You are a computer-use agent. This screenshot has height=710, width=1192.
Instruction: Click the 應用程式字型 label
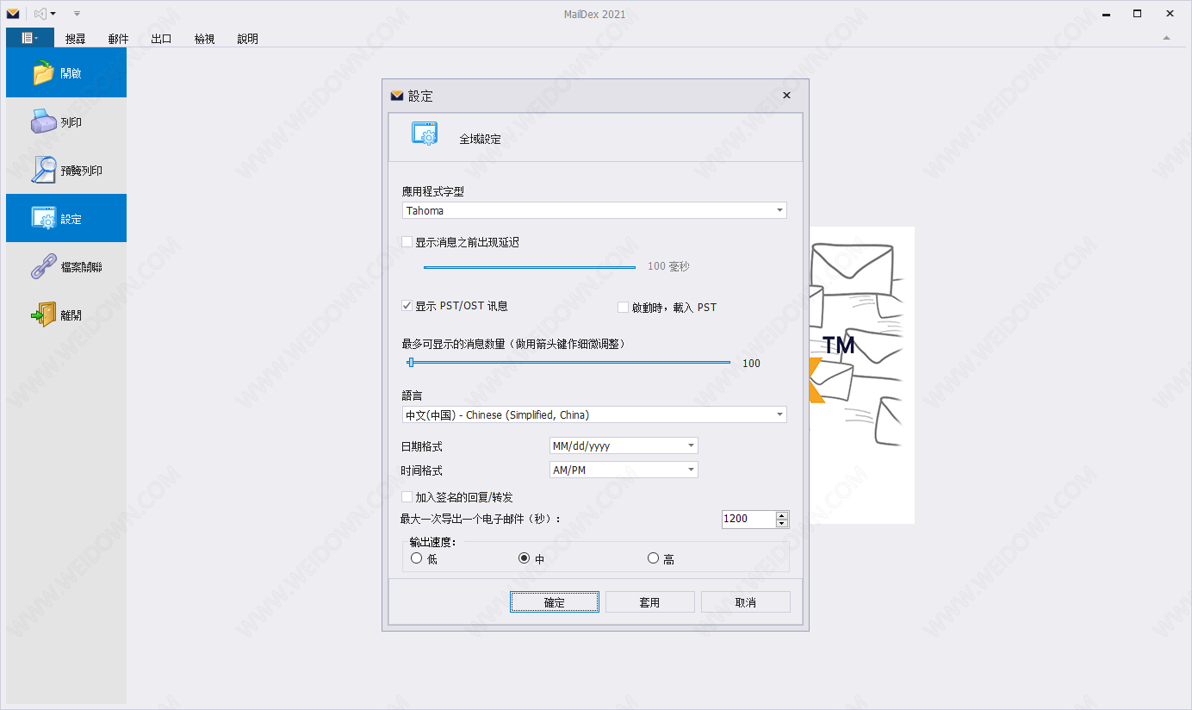(433, 192)
